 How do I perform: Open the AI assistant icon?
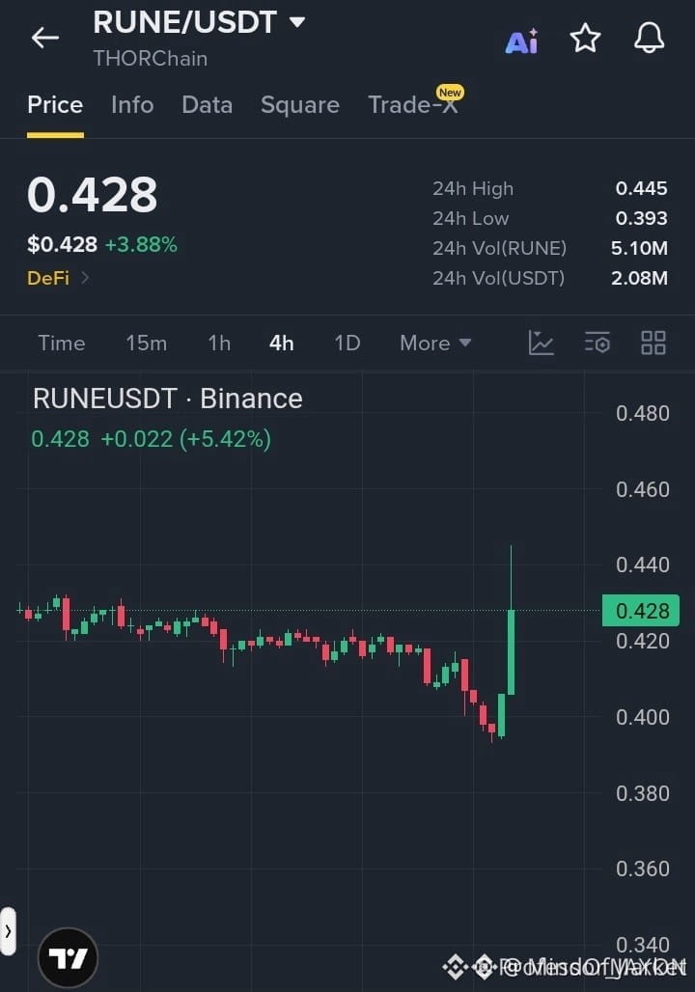(x=522, y=41)
